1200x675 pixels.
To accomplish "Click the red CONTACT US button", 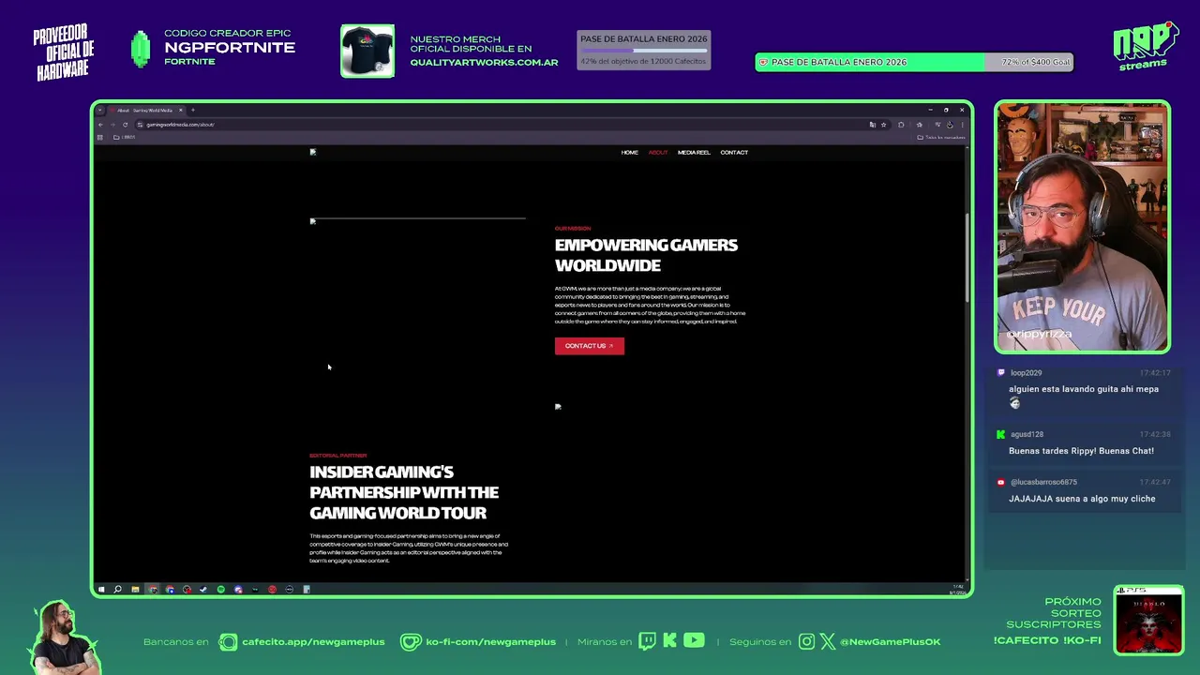I will (589, 346).
